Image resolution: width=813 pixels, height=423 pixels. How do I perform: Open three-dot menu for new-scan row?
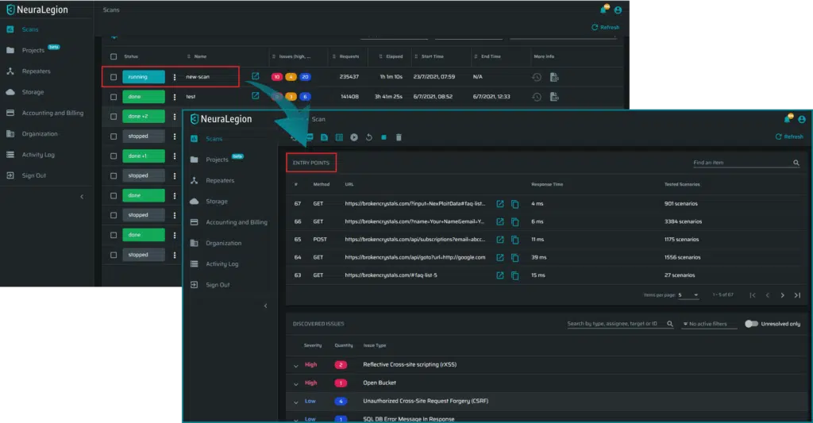coord(174,77)
